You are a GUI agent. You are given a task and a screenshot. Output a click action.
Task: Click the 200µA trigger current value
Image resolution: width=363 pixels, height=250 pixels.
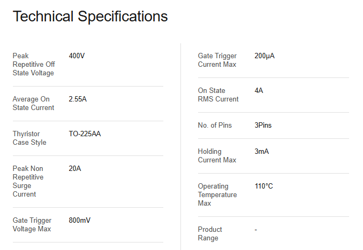[264, 56]
